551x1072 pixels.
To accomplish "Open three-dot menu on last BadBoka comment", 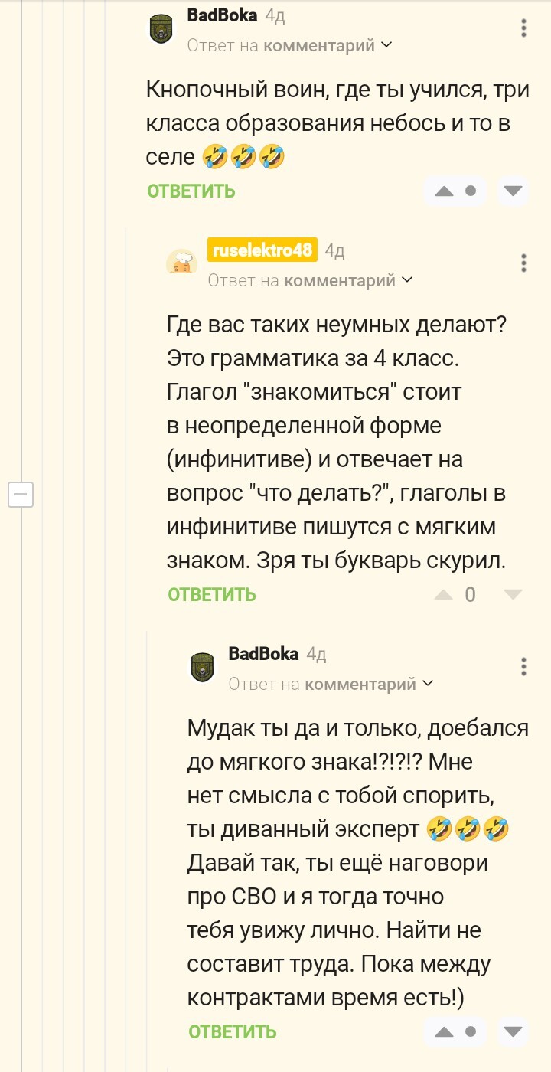I will 523,666.
